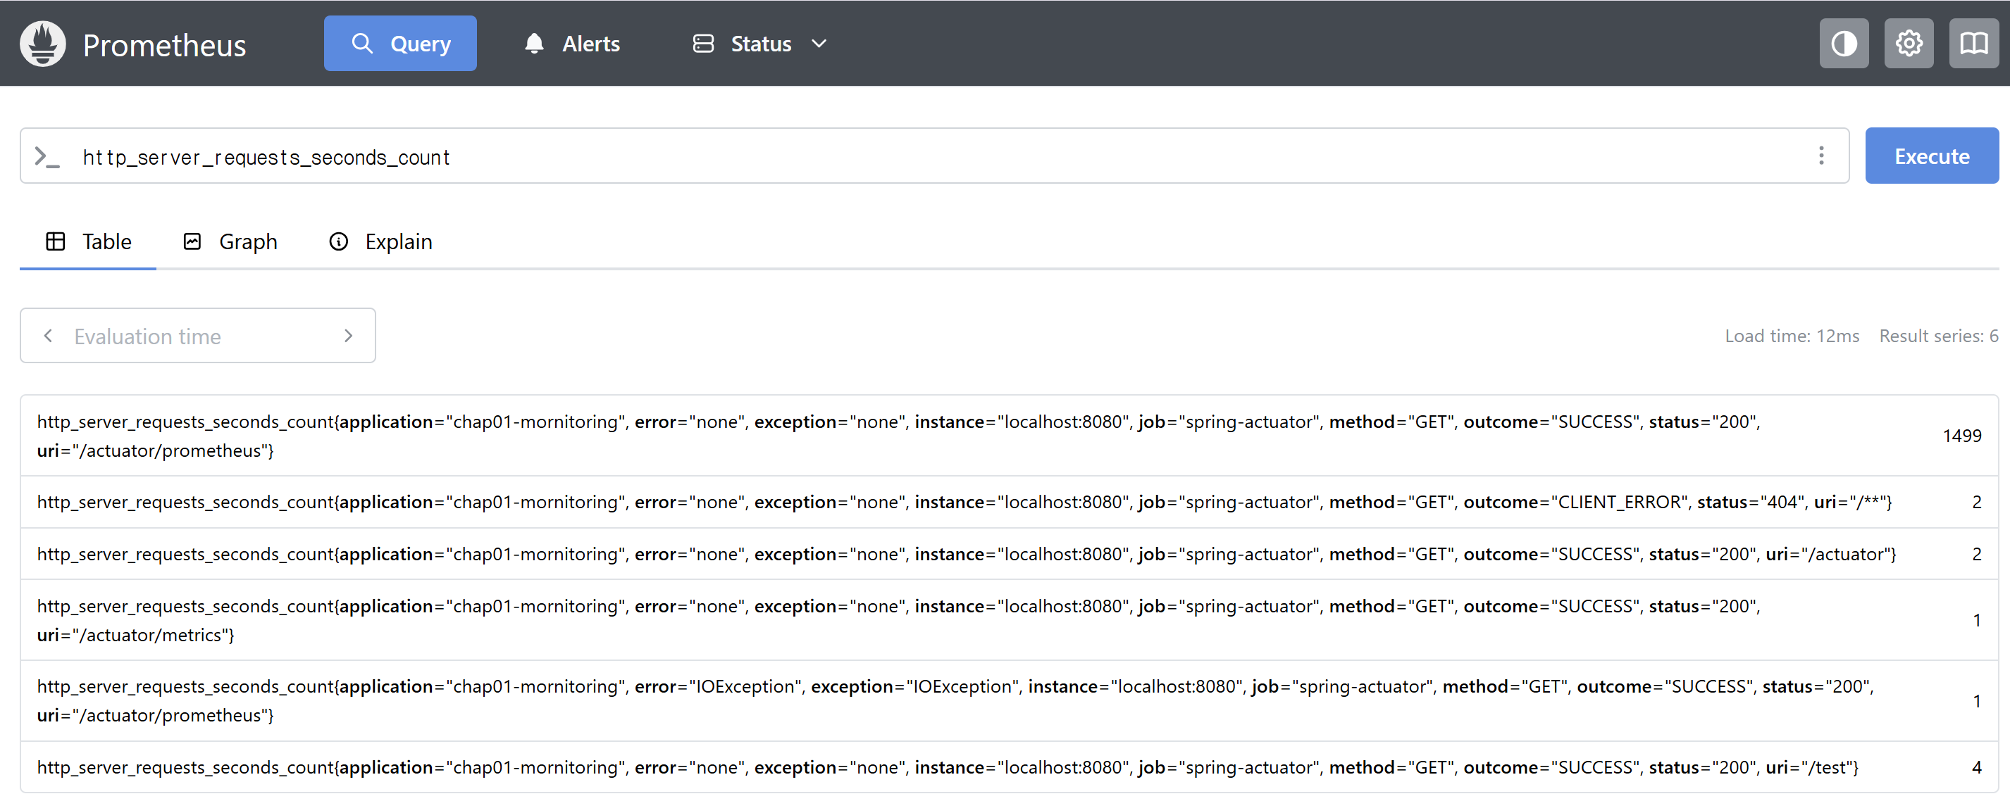Screen dimensions: 2010x801
Task: Click the Query navigation button
Action: [400, 44]
